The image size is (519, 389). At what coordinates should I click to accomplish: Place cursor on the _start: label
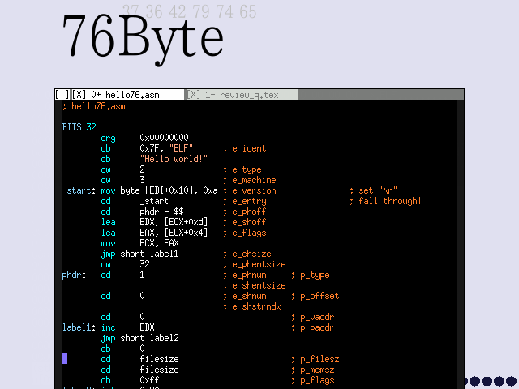[x=78, y=190]
